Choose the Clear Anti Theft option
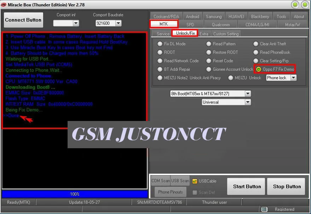 (256, 44)
